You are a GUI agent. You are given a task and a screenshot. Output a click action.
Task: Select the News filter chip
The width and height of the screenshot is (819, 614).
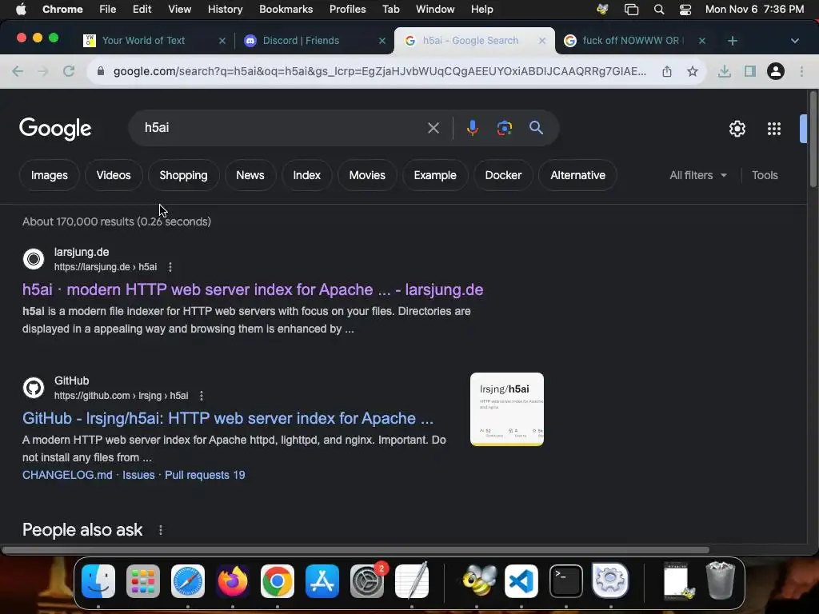(x=250, y=175)
